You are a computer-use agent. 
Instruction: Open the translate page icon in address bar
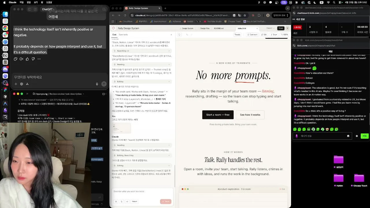pos(239,15)
